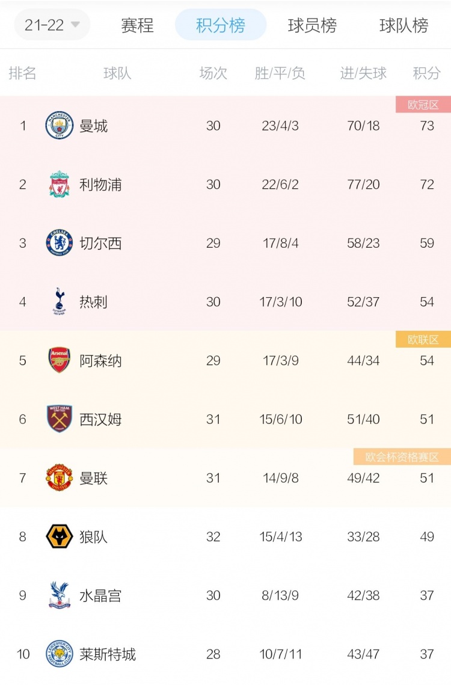Open team name 水晶宫
Viewport: 451px width, 685px height.
coord(100,595)
